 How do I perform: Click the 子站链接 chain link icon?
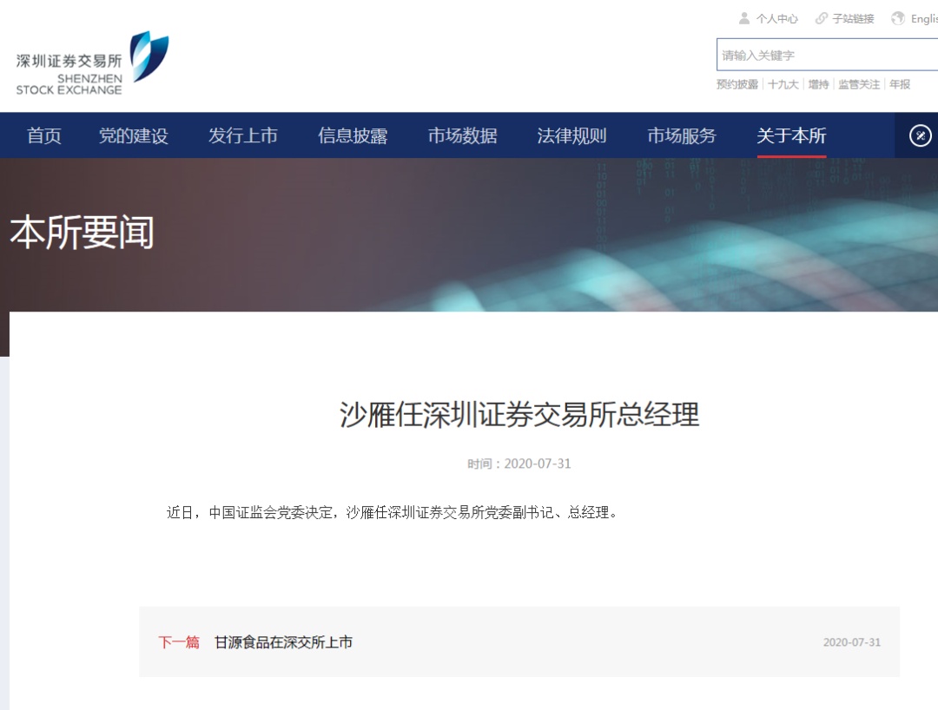820,17
